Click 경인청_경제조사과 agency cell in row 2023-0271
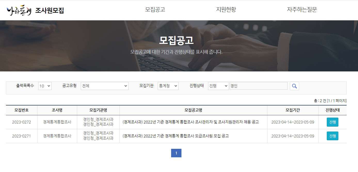The height and width of the screenshot is (172, 358). click(x=98, y=136)
